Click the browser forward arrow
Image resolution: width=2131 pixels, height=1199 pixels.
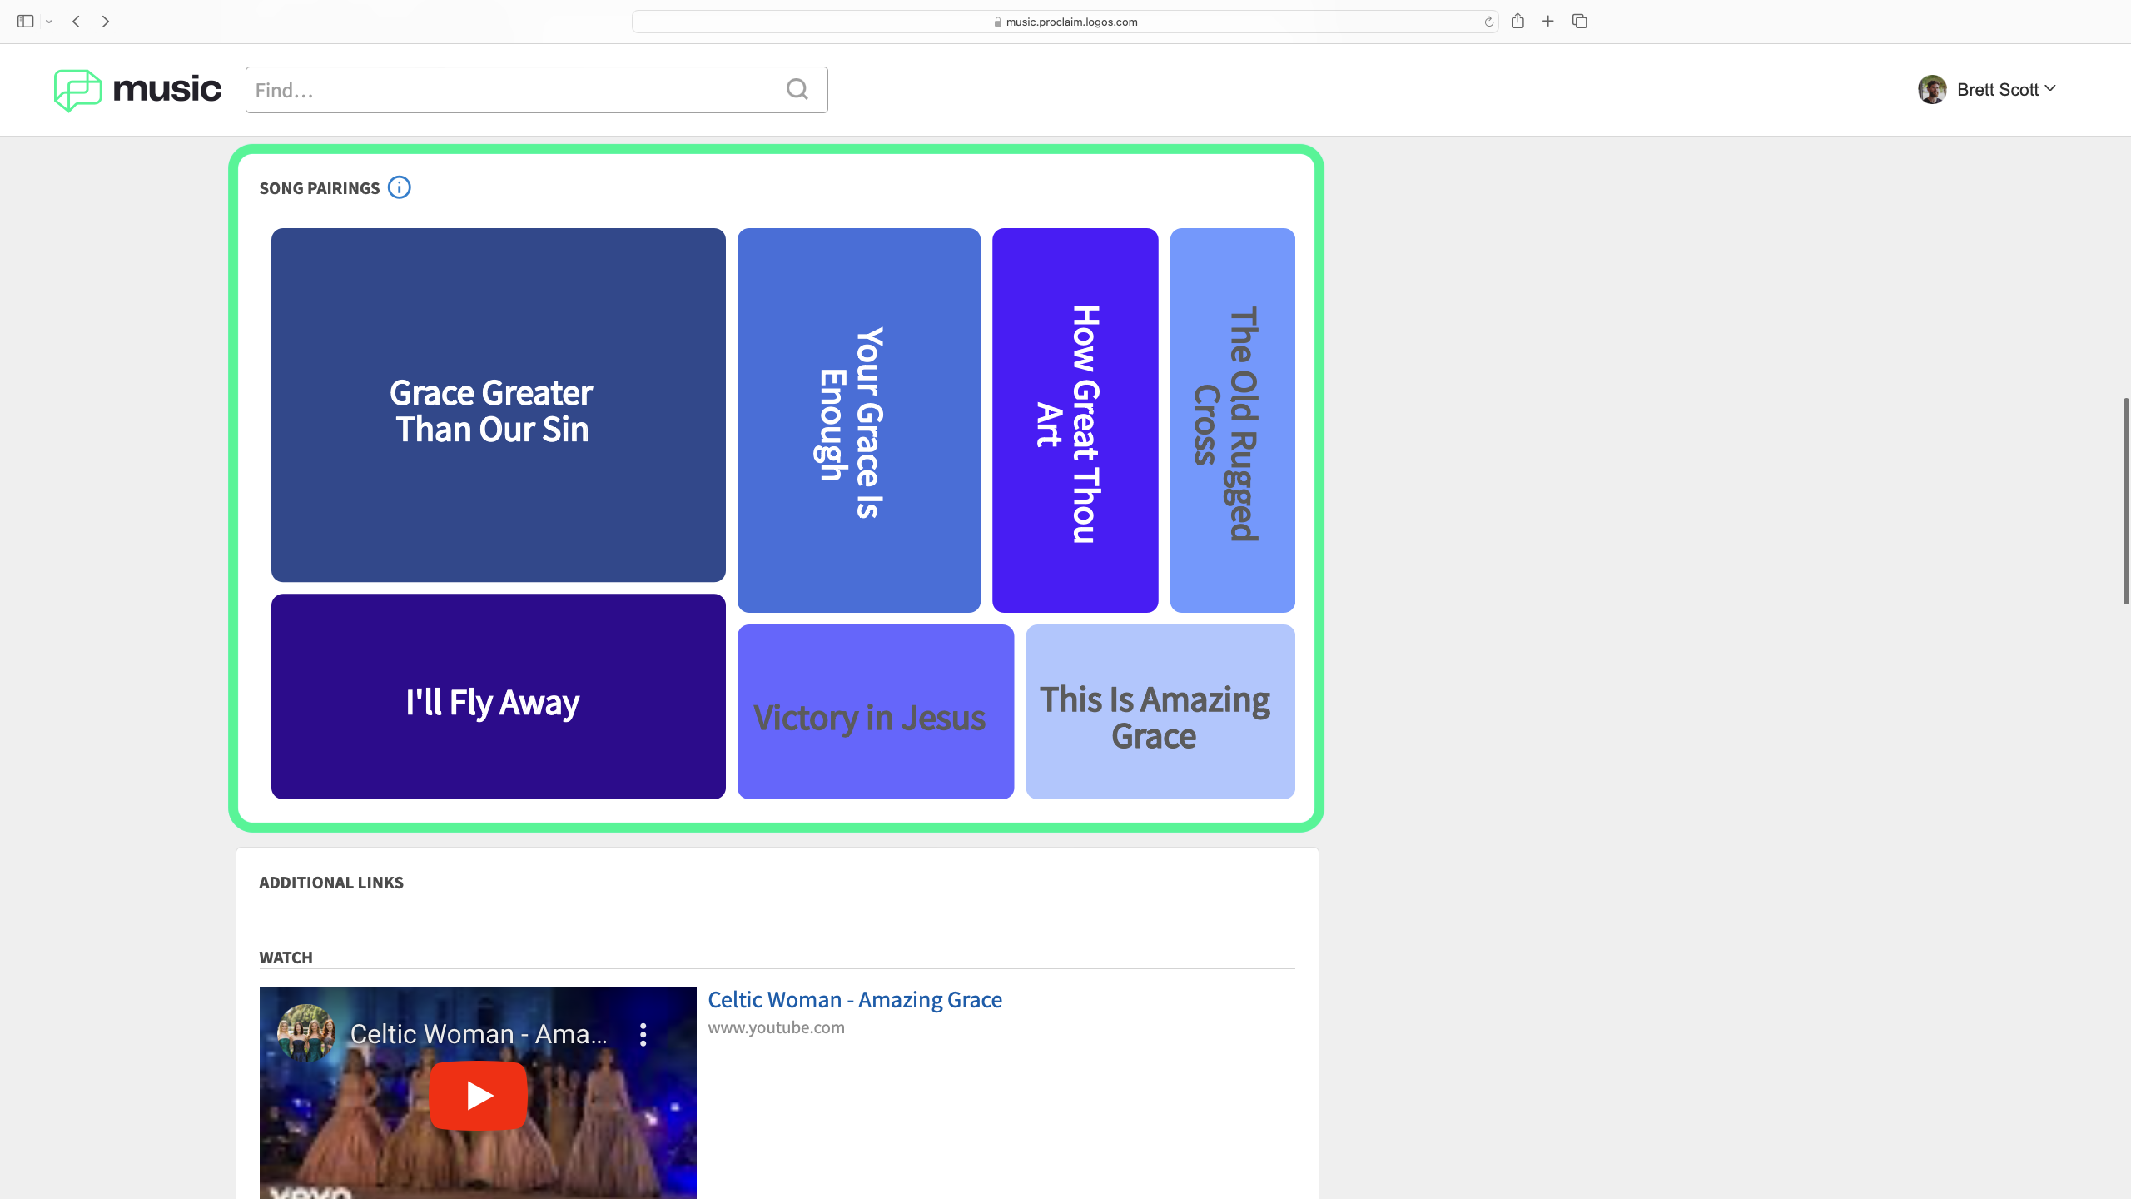click(x=105, y=22)
